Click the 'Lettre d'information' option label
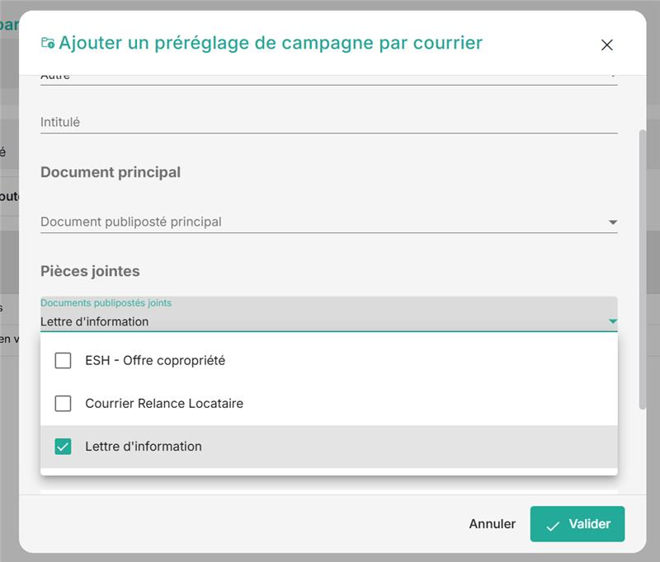Viewport: 660px width, 562px height. click(144, 447)
